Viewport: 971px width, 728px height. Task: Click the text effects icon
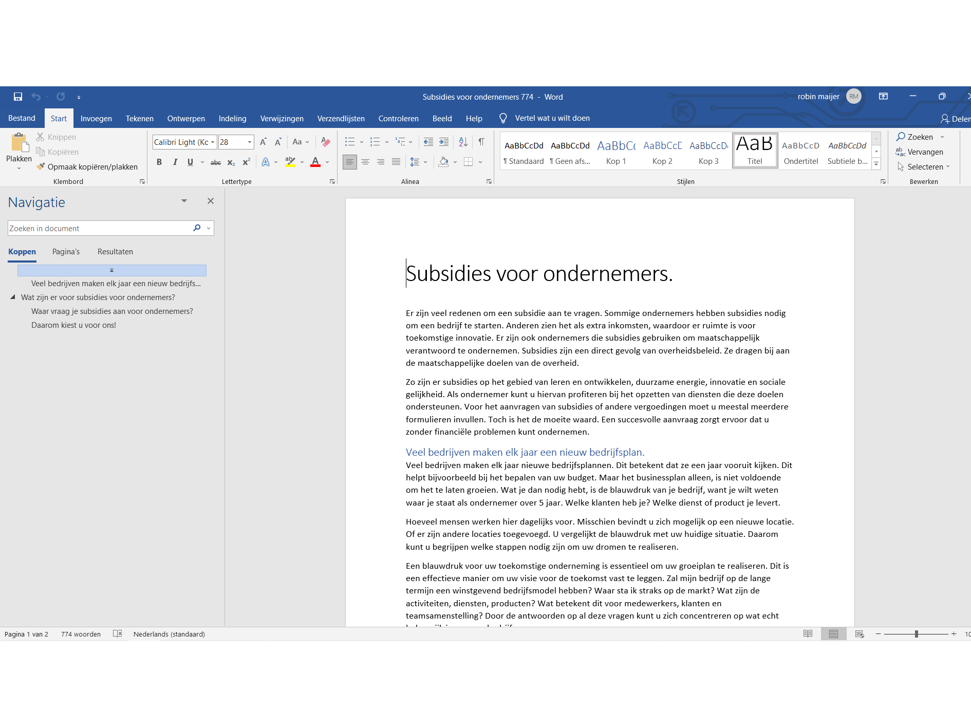click(x=266, y=162)
